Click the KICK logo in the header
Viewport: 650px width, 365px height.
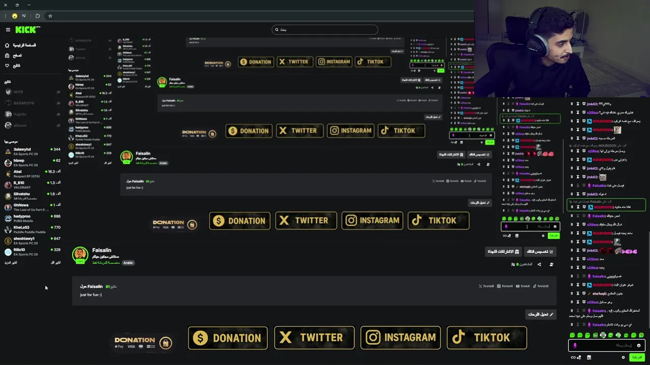click(x=25, y=30)
